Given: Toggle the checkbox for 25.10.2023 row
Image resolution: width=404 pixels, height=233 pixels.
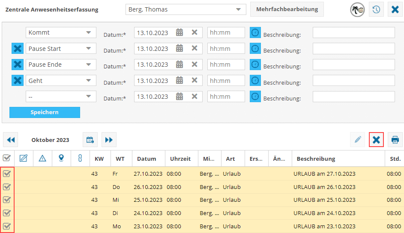Looking at the screenshot, I should click(7, 200).
